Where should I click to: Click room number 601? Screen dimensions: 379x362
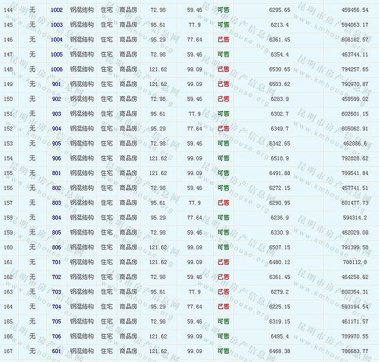click(x=57, y=351)
